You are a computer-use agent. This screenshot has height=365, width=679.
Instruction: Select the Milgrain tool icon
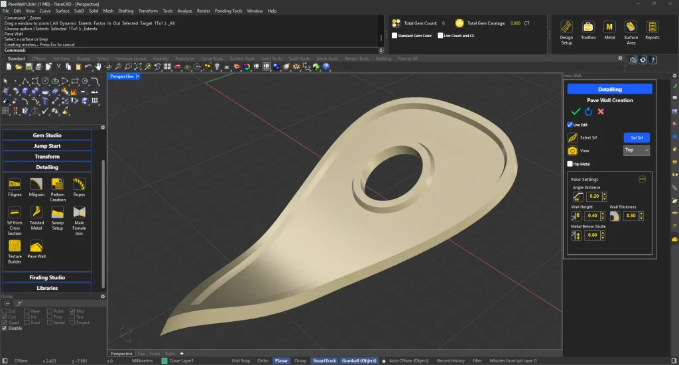click(x=36, y=183)
